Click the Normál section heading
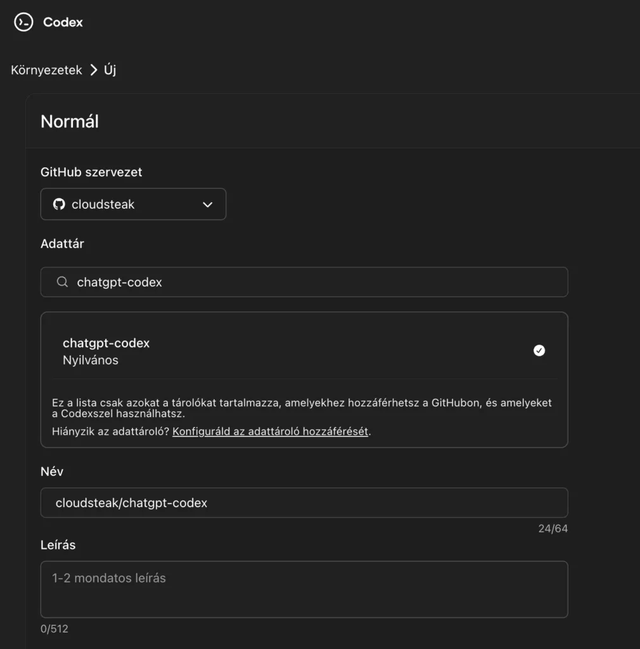Image resolution: width=640 pixels, height=649 pixels. click(70, 122)
